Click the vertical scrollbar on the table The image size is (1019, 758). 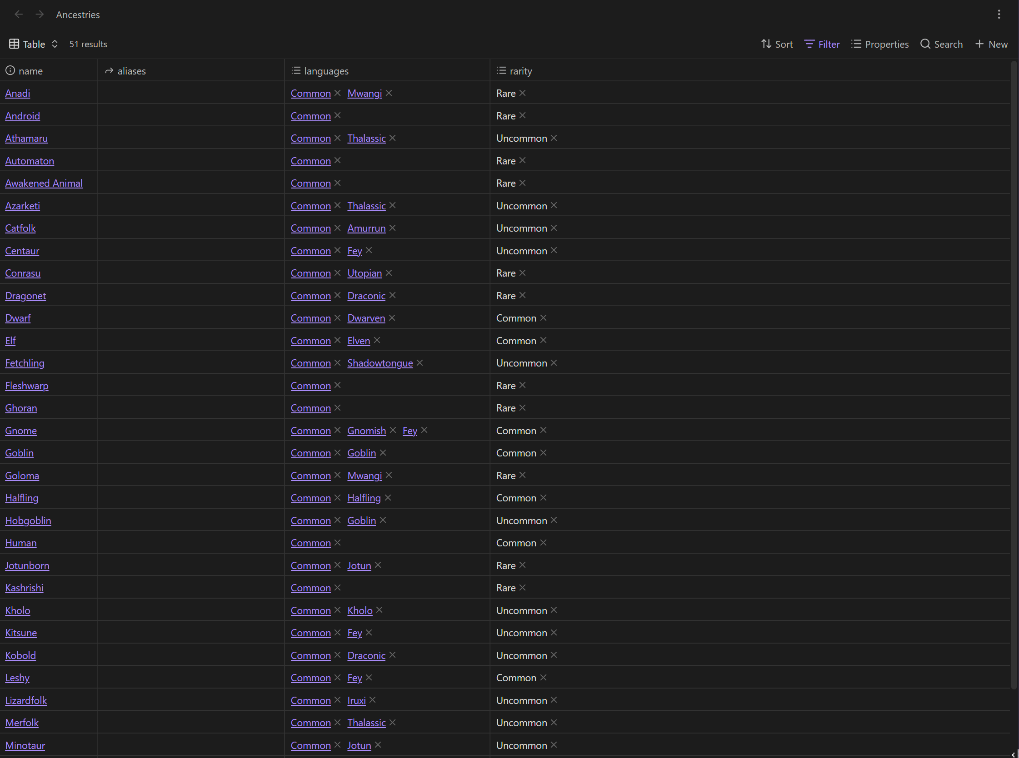click(1014, 374)
